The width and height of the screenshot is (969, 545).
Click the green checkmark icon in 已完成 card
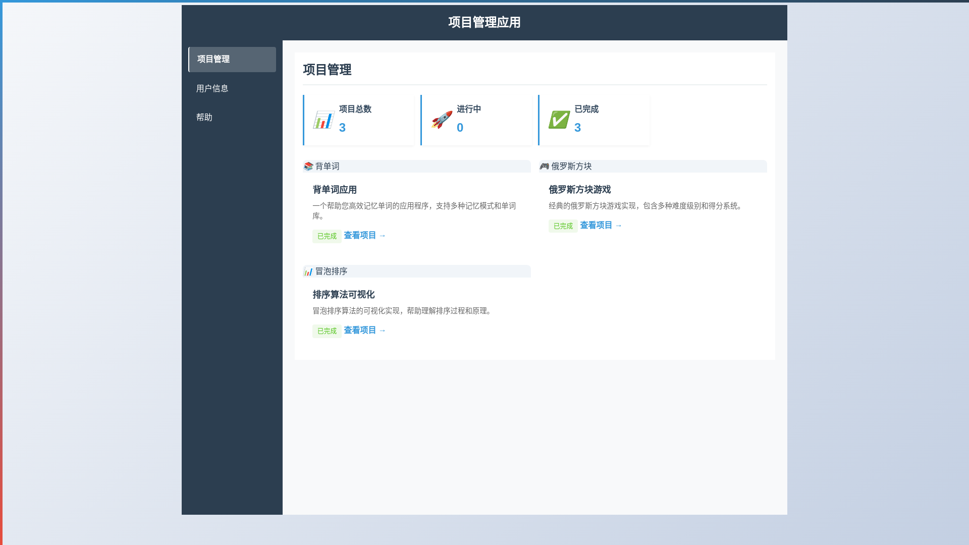pyautogui.click(x=559, y=120)
